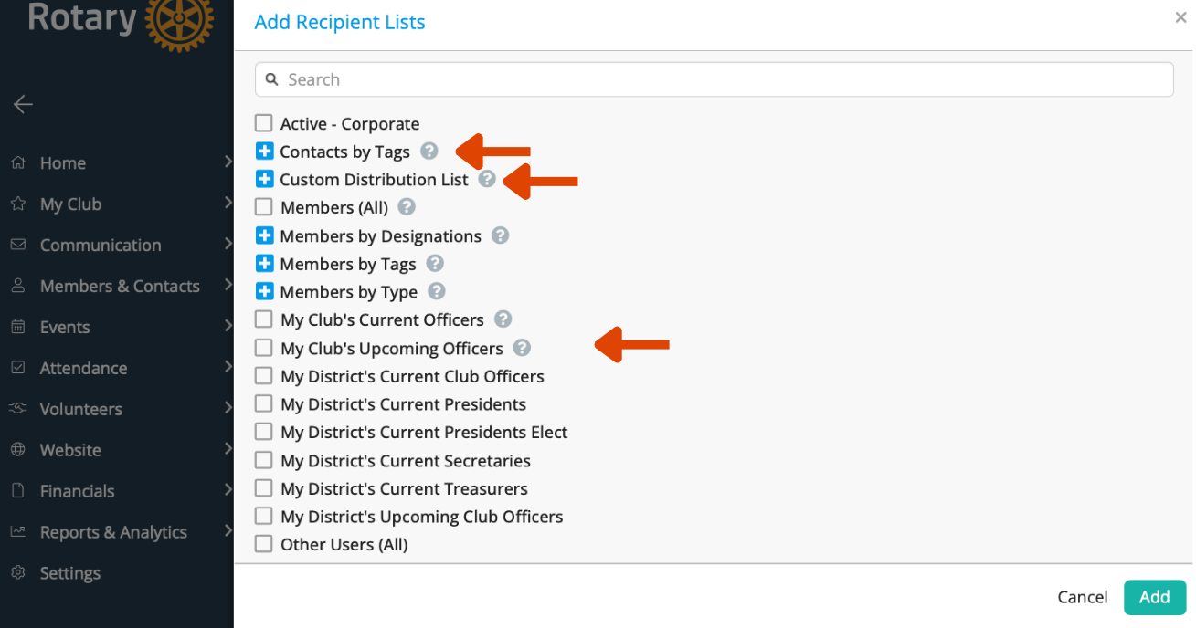Expand Contacts by Tags with plus icon

point(265,152)
